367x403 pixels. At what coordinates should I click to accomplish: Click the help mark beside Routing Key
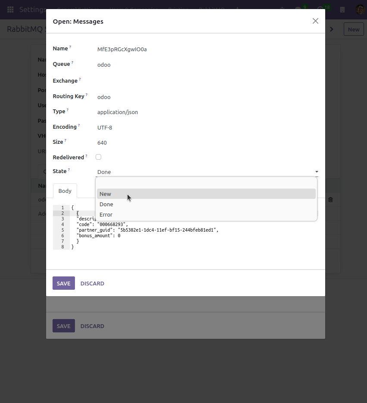pos(87,95)
